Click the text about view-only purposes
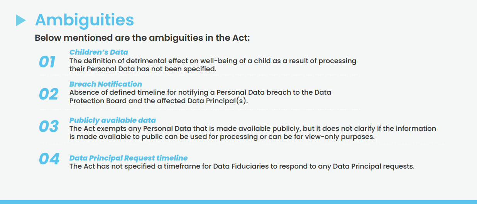Image resolution: width=477 pixels, height=204 pixels. [x=253, y=132]
